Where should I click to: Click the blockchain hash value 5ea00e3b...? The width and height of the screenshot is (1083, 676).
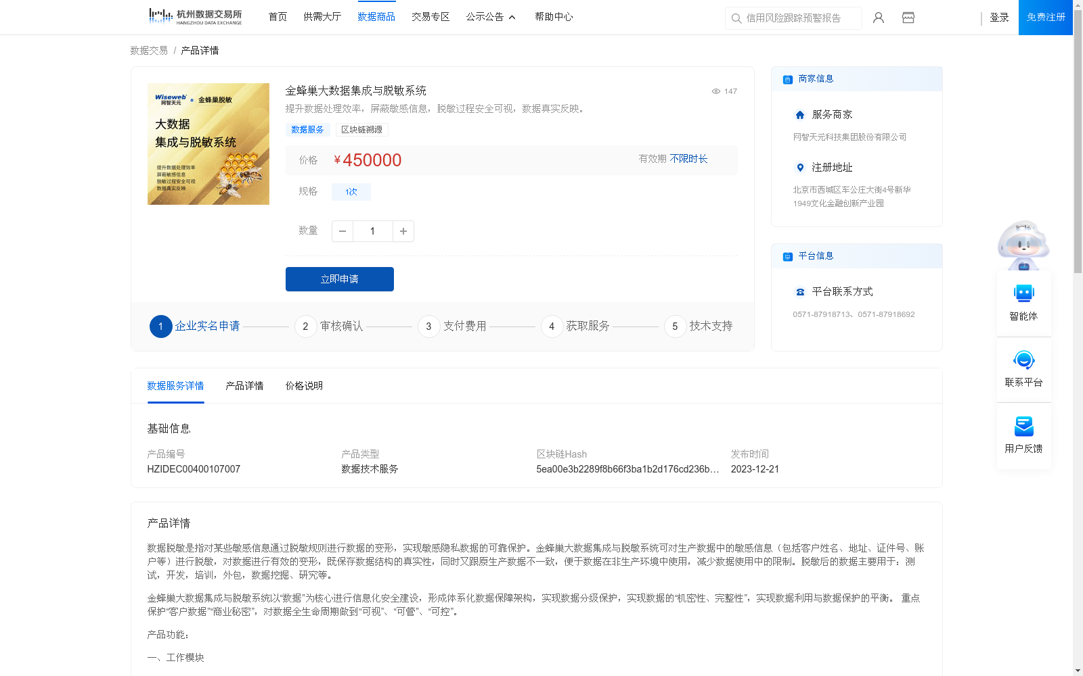click(627, 469)
